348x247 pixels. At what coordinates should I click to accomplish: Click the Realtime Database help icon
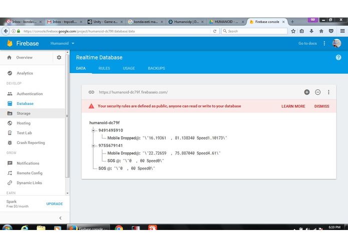click(338, 57)
